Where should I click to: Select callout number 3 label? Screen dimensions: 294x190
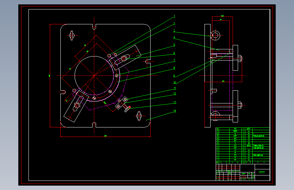pyautogui.click(x=174, y=31)
